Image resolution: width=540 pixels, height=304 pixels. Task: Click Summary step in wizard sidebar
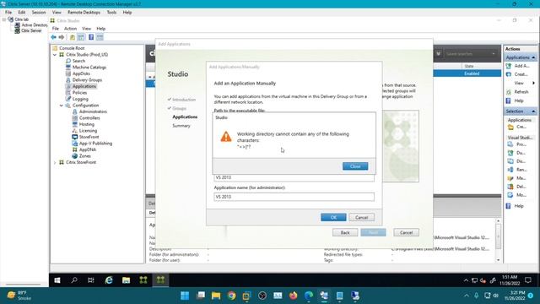pyautogui.click(x=181, y=126)
